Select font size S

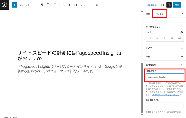click(150, 38)
